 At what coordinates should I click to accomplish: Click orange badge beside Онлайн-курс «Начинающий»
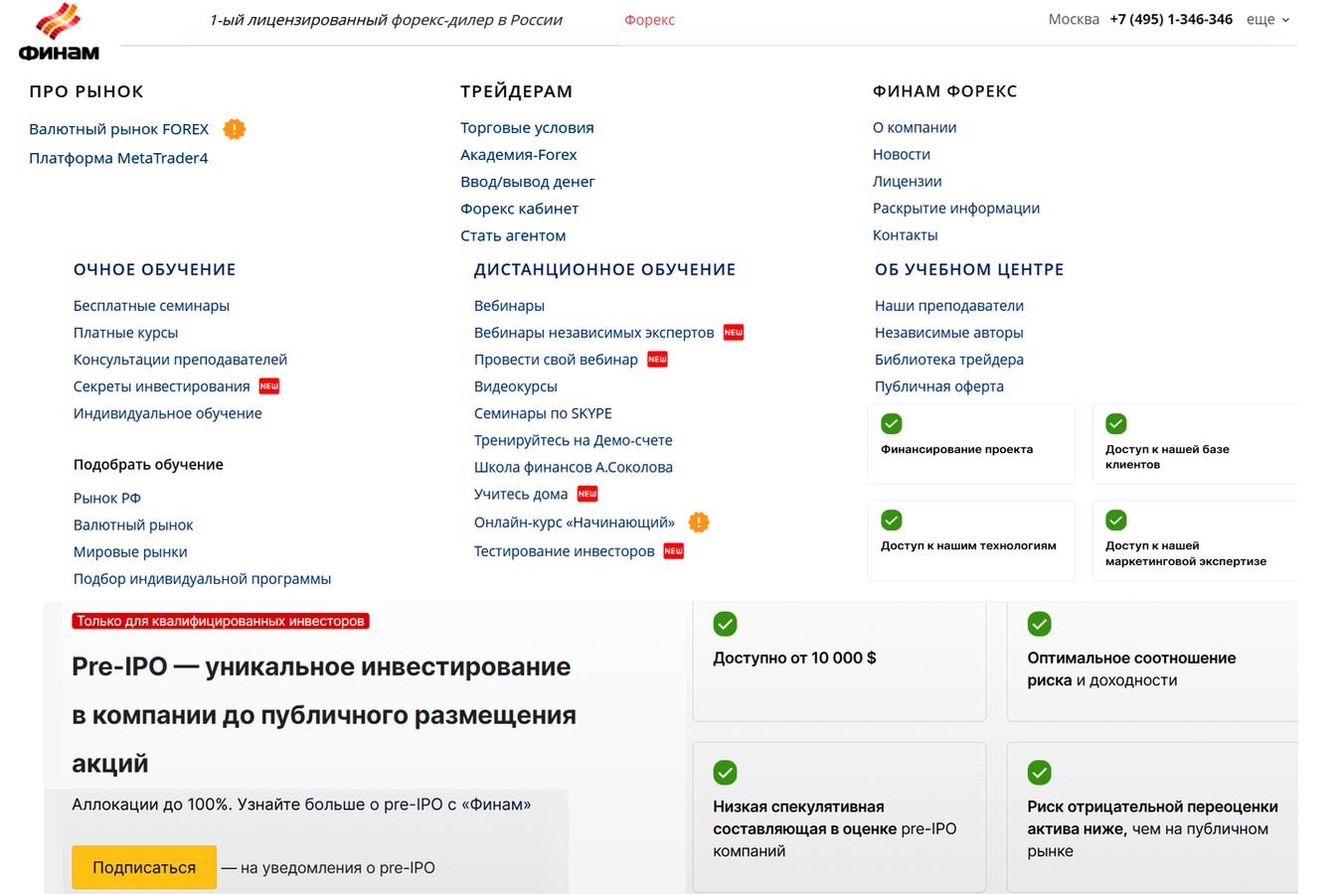[x=699, y=522]
